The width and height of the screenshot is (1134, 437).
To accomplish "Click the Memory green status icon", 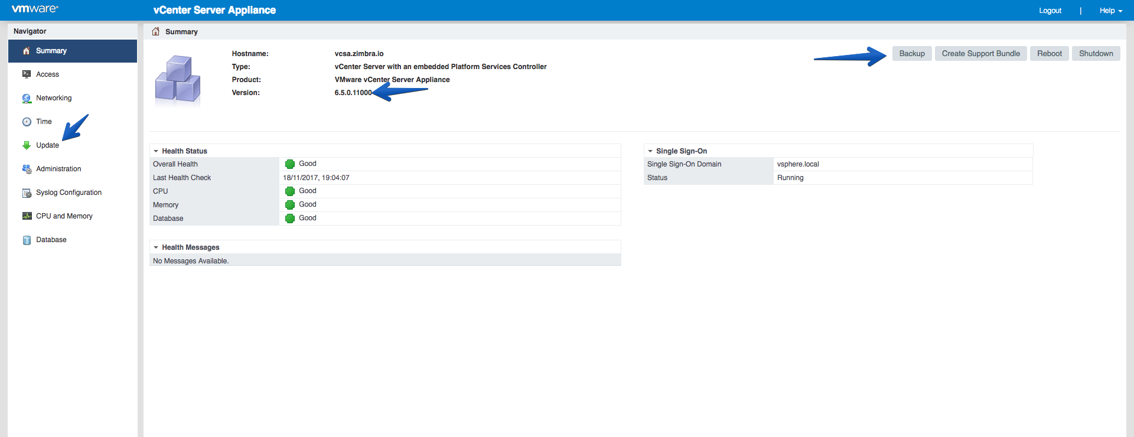I will (290, 205).
